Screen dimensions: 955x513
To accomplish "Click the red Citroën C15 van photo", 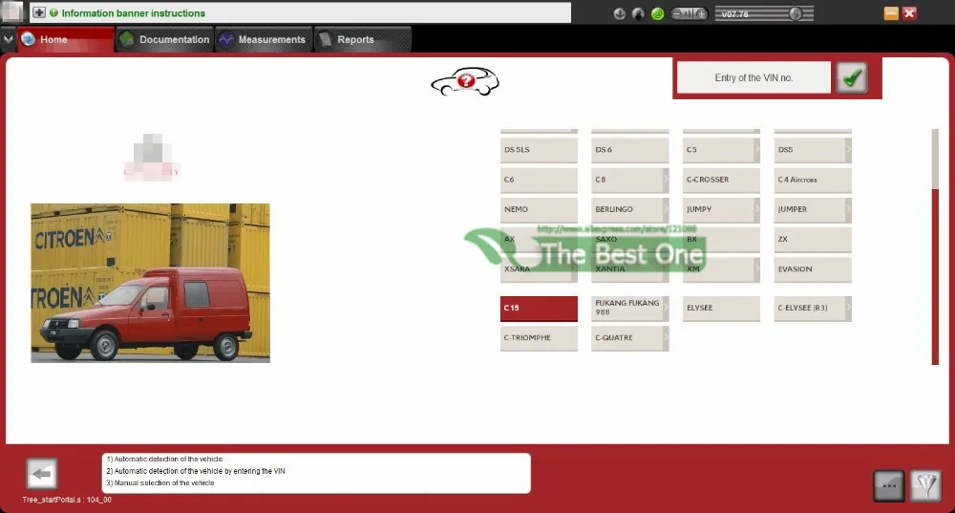I will tap(151, 284).
